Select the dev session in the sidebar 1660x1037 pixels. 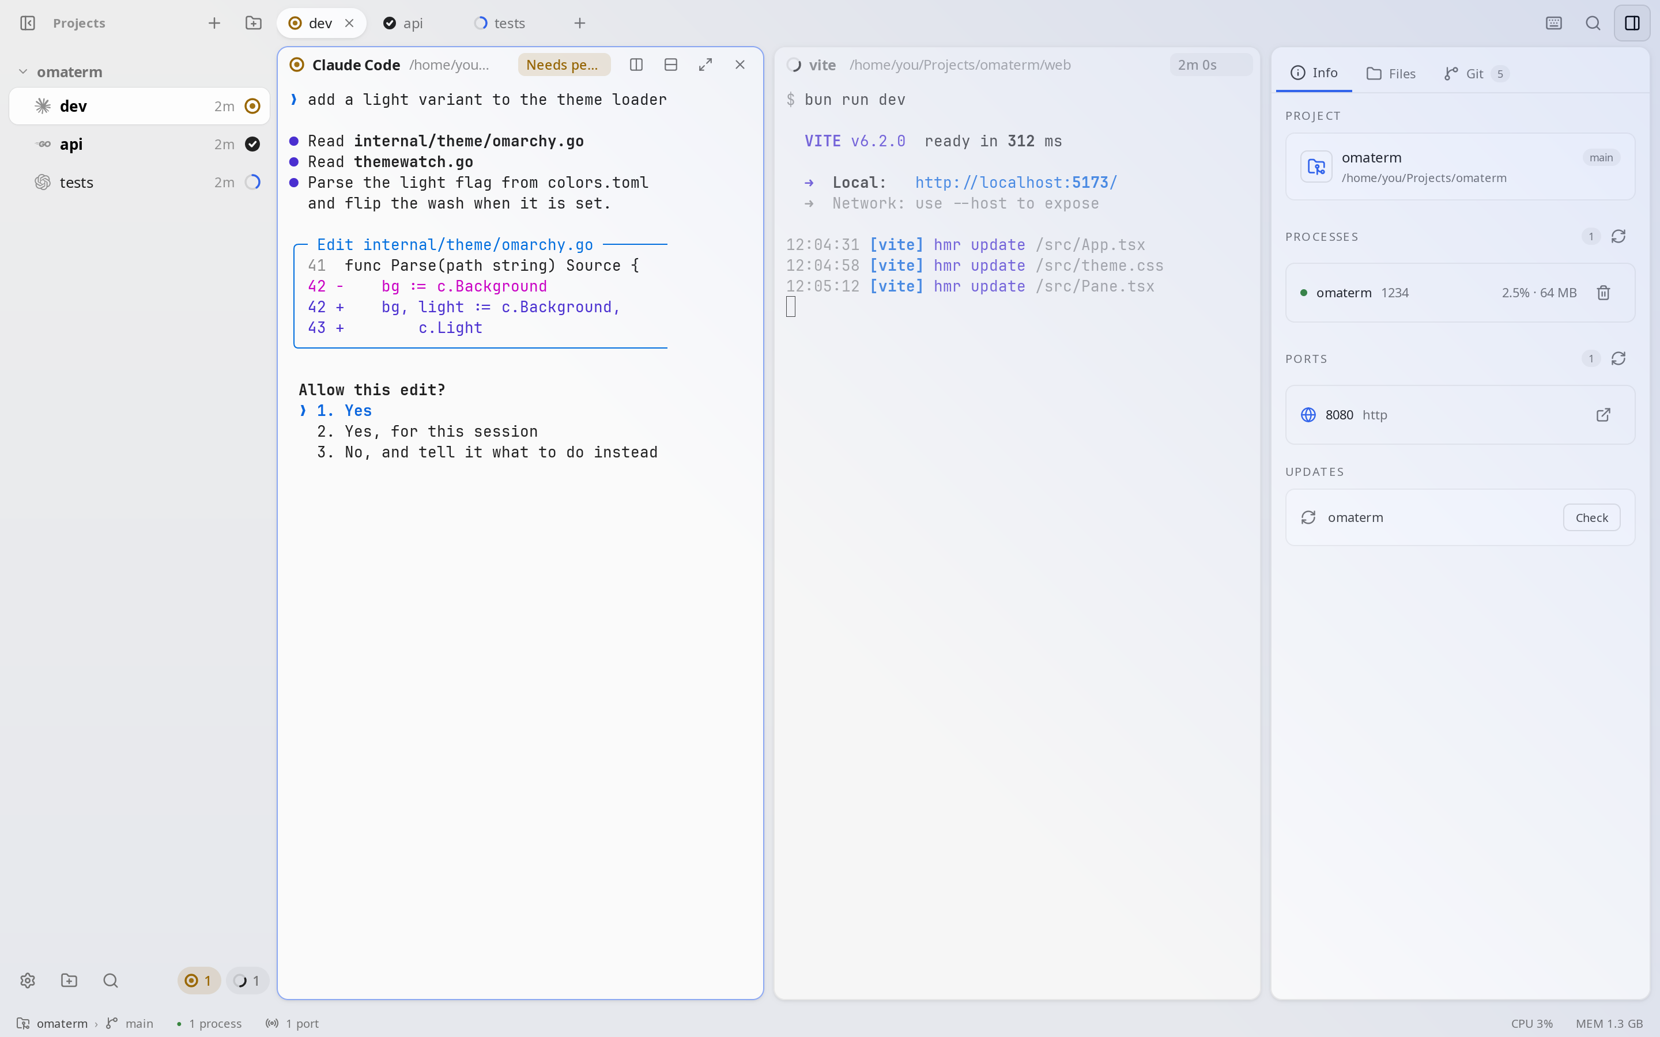coord(139,107)
